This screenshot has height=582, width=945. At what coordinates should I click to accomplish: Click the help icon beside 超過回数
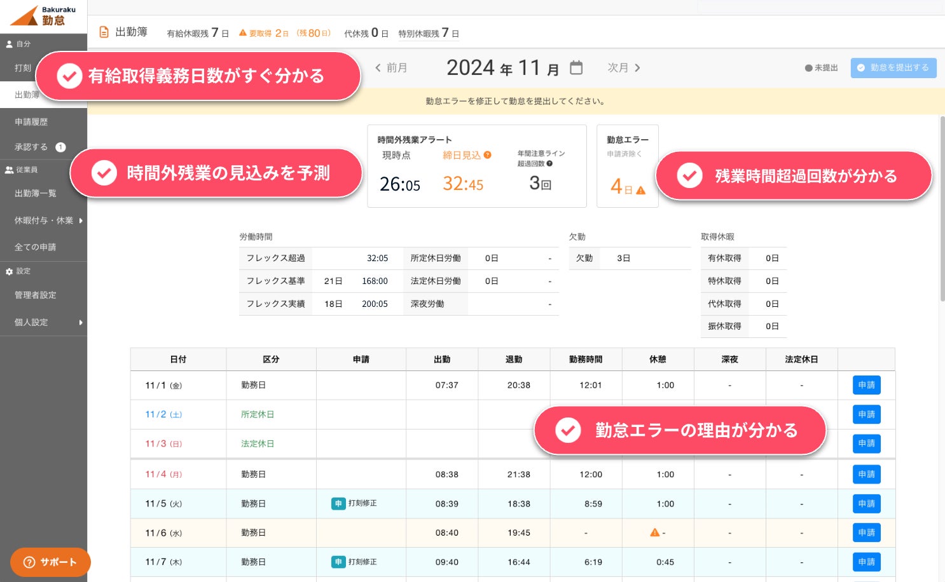click(x=549, y=164)
